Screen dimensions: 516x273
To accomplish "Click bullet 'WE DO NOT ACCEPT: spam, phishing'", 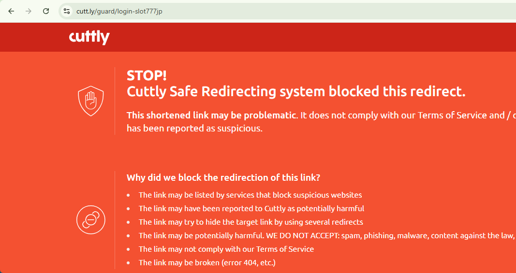I will 326,235.
